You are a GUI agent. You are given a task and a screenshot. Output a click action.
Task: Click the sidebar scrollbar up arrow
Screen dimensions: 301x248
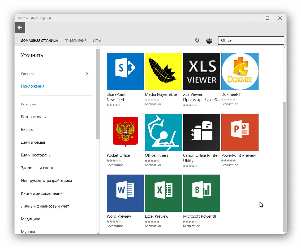coord(98,48)
